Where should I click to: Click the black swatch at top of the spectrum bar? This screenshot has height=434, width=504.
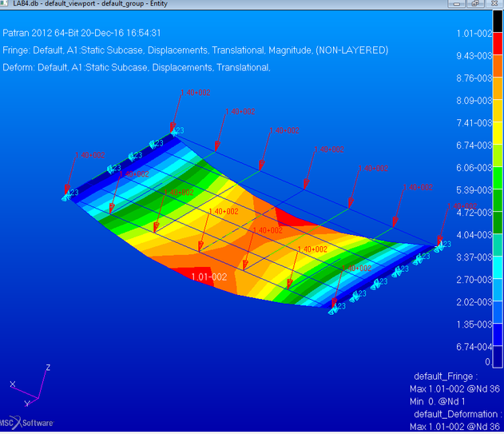click(x=498, y=22)
